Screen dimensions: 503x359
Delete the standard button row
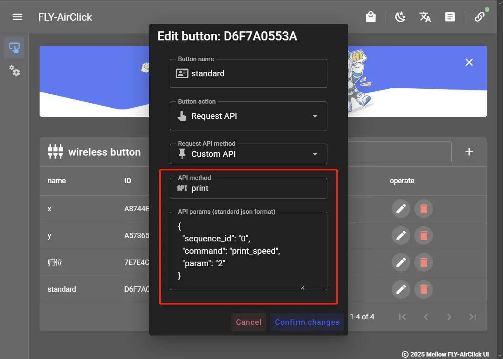[x=423, y=289]
